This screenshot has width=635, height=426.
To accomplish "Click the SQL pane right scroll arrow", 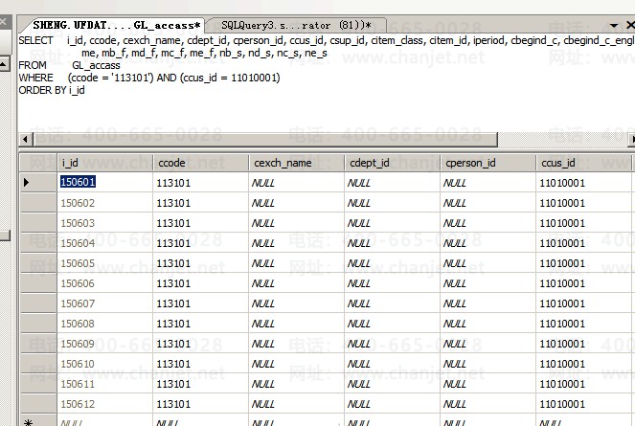I will (x=631, y=140).
